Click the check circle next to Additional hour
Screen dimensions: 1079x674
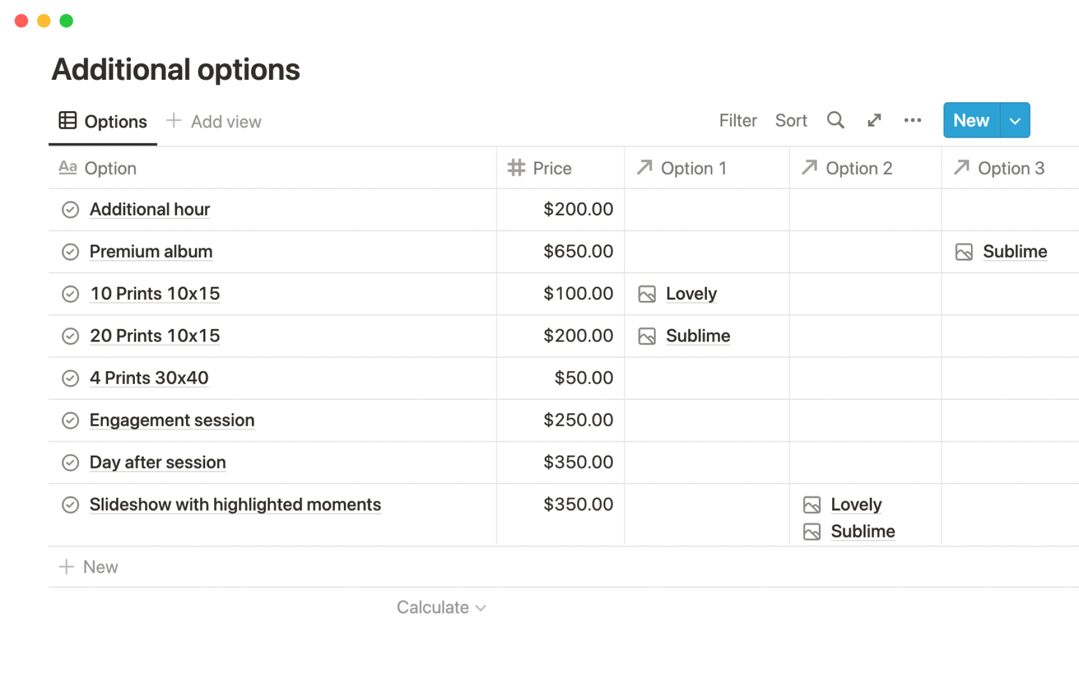coord(70,210)
